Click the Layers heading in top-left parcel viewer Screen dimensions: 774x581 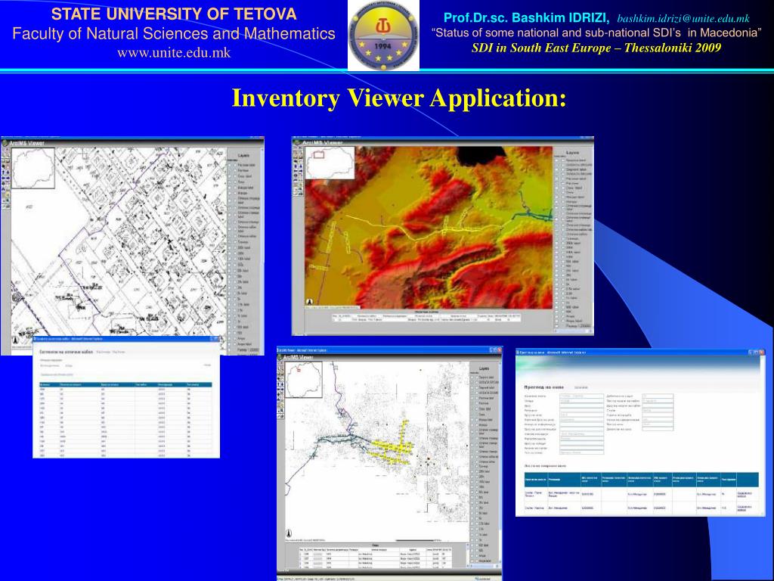243,156
